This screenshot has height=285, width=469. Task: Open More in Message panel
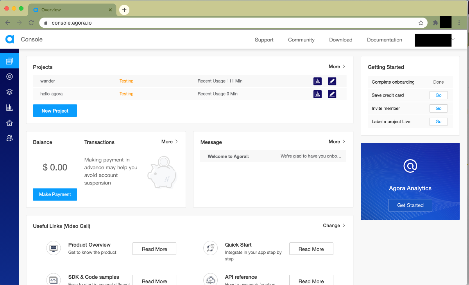pyautogui.click(x=337, y=142)
